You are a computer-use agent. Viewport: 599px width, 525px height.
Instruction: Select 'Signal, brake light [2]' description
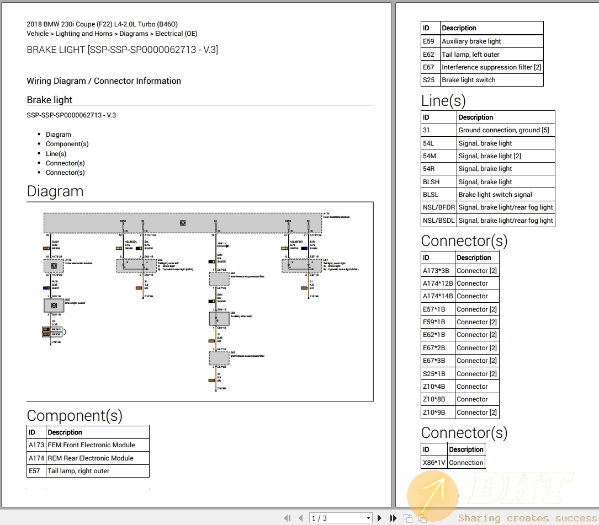506,156
